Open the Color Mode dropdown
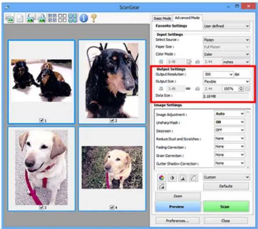Screen dimensions: 258x229 click(x=226, y=54)
